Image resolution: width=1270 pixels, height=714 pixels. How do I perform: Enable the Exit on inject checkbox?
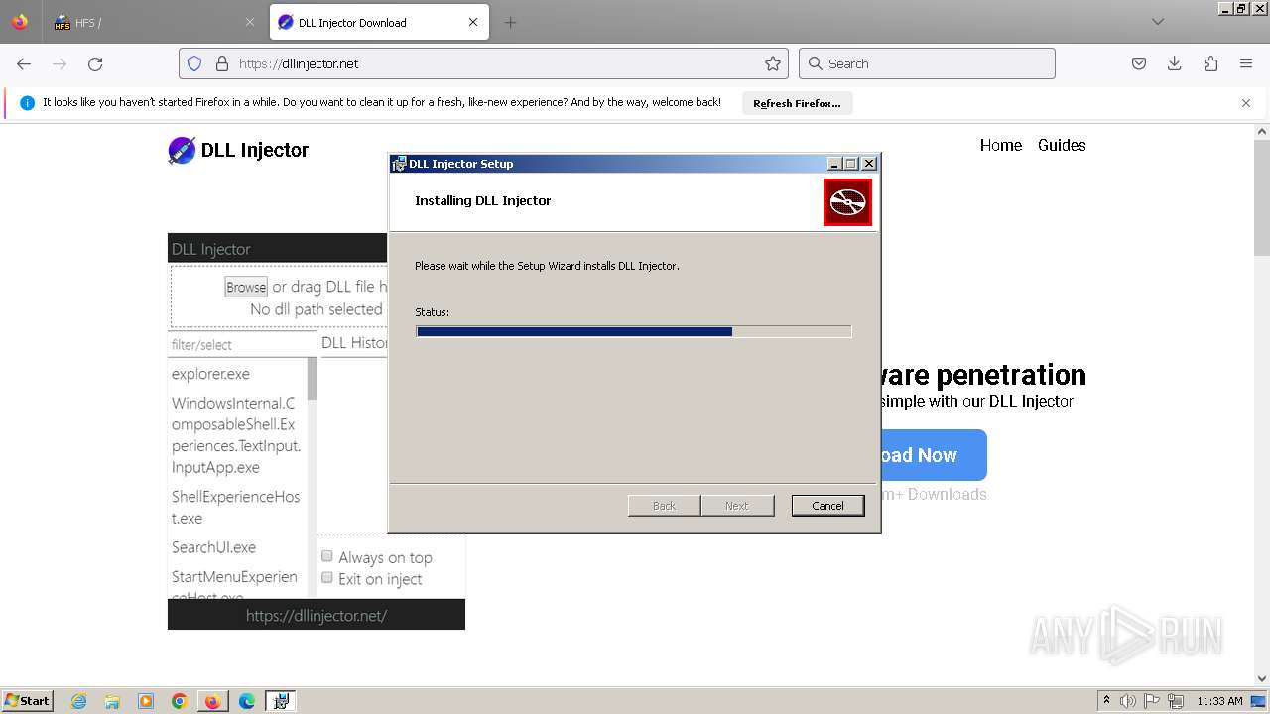[327, 578]
